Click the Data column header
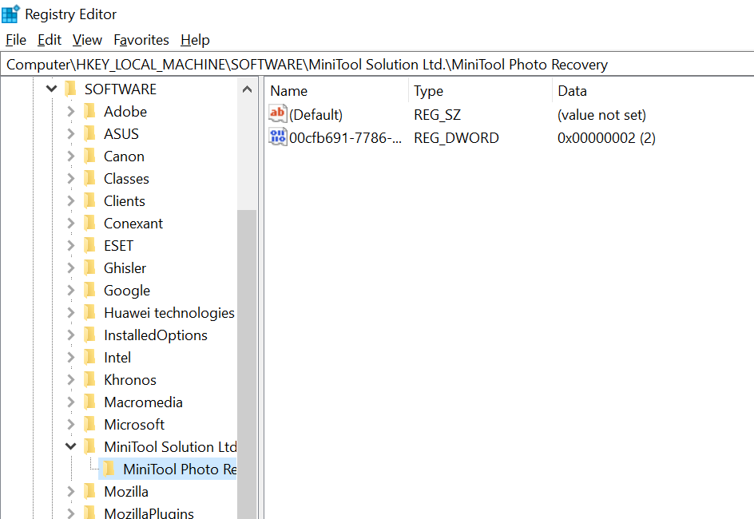This screenshot has height=519, width=754. point(653,91)
